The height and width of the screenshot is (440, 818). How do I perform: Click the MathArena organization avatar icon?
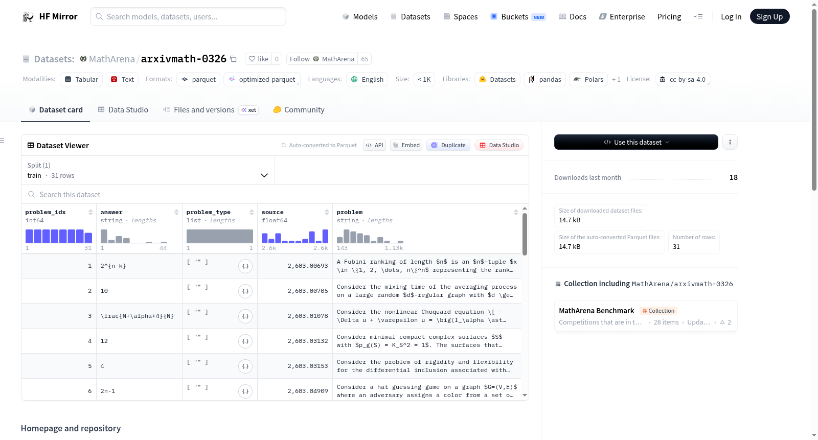tap(83, 59)
